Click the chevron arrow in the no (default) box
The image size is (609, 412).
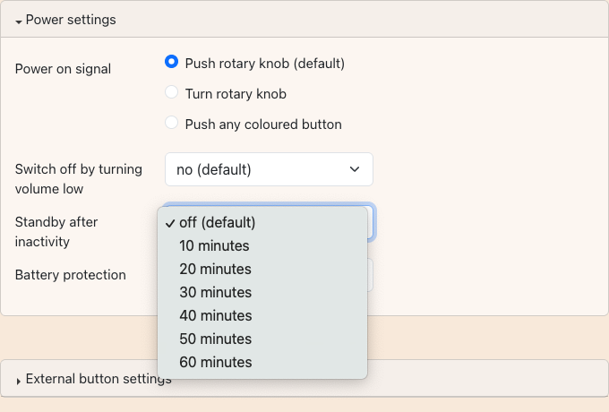[x=355, y=169]
